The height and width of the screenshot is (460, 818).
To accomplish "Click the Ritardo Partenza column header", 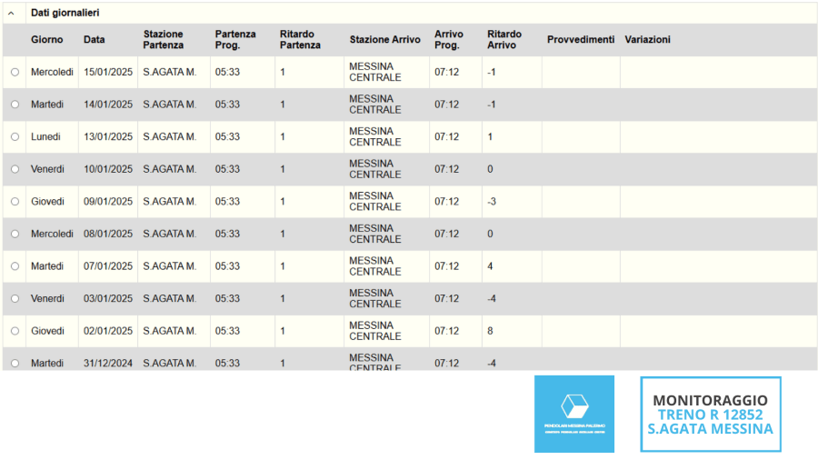I will [300, 40].
